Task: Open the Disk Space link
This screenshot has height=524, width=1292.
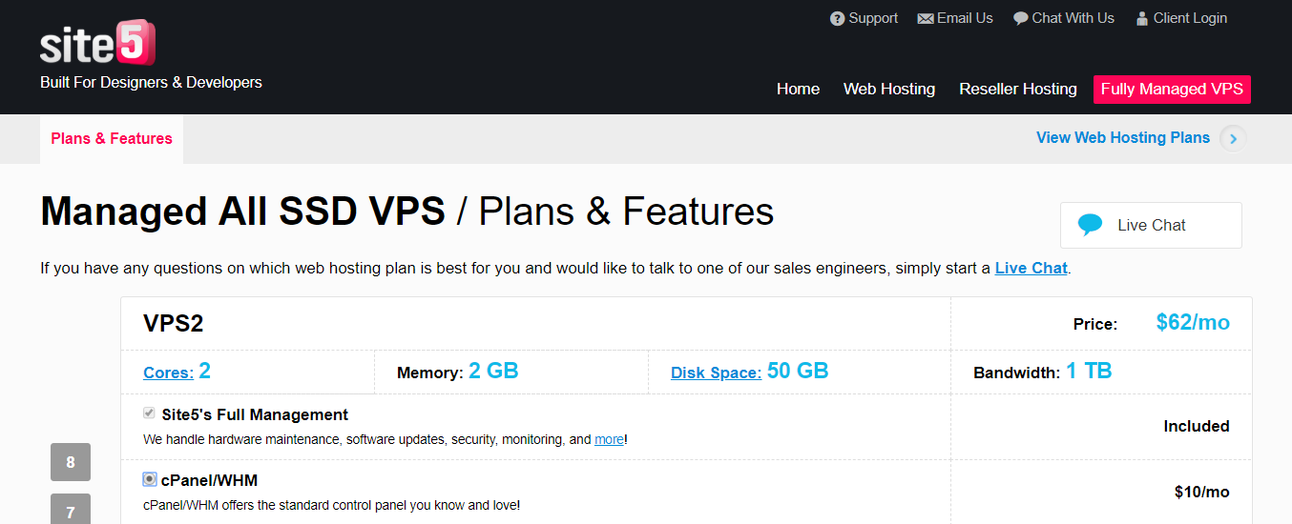Action: [x=716, y=373]
